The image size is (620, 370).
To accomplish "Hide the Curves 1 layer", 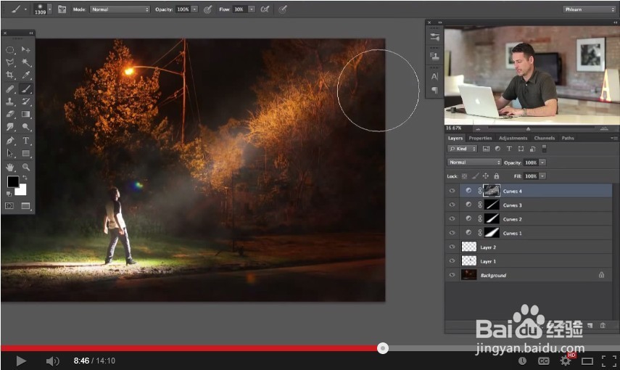I will (x=452, y=233).
